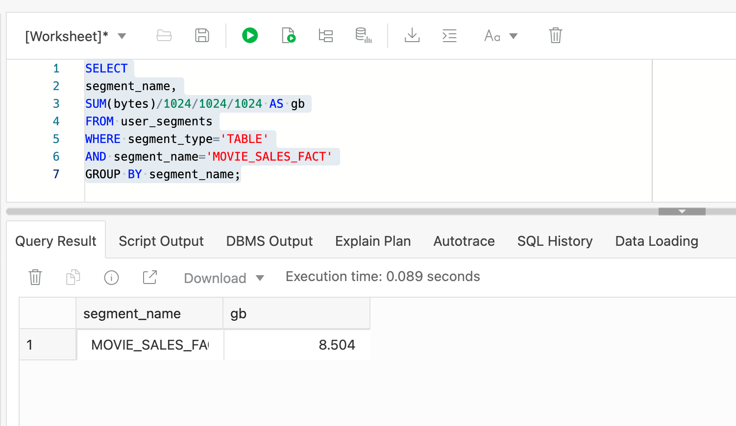The width and height of the screenshot is (736, 426).
Task: Click the Download editor content icon
Action: pos(412,35)
